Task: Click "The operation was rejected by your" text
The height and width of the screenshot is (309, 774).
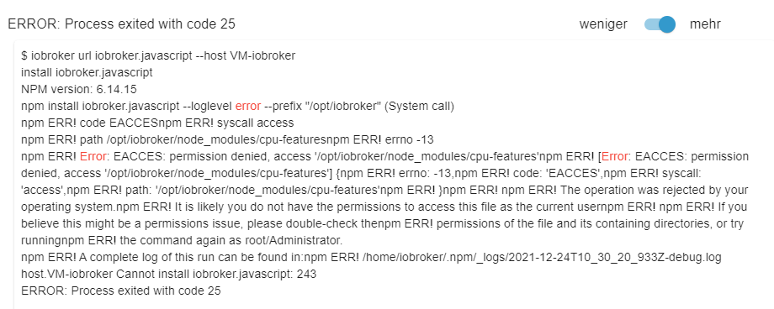Action: point(662,191)
